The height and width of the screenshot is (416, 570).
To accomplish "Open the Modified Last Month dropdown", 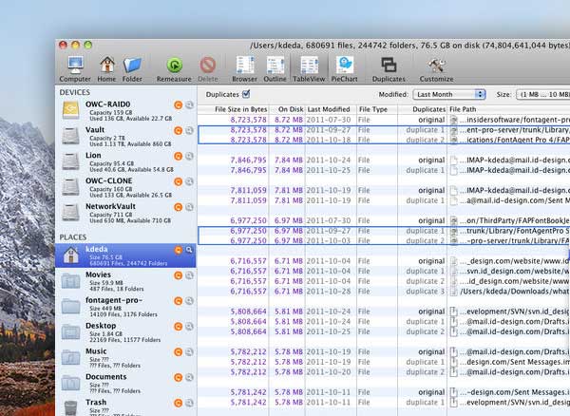I will [x=449, y=94].
